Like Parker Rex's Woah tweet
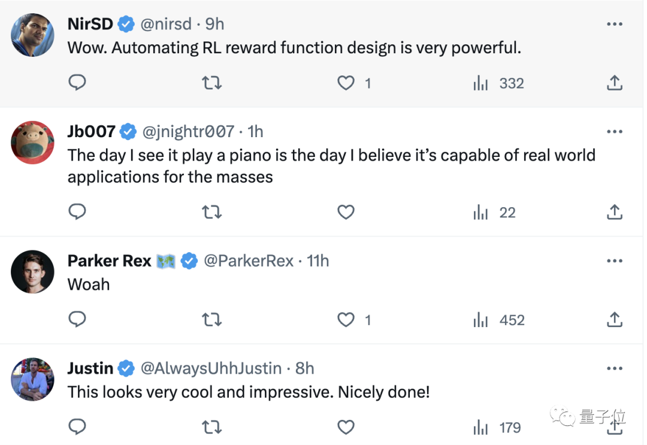 tap(346, 320)
